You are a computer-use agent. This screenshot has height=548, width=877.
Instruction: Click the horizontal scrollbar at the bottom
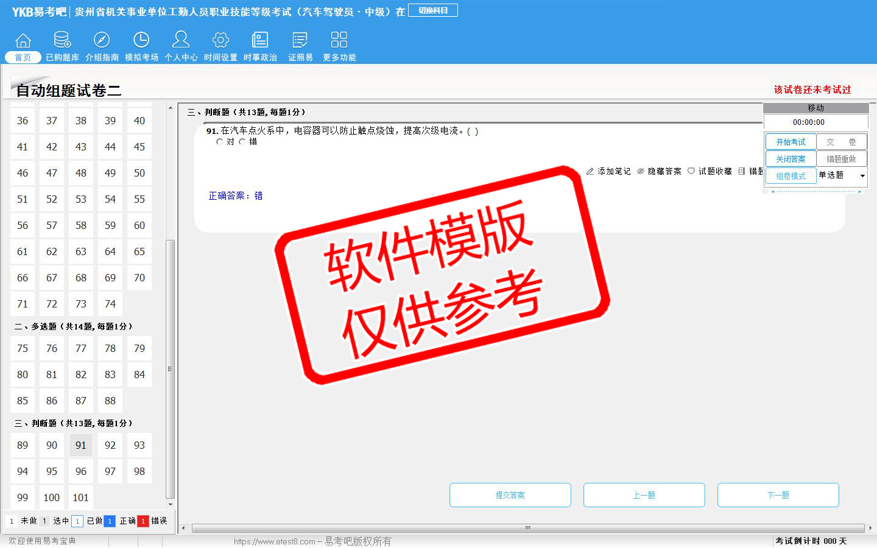[527, 528]
